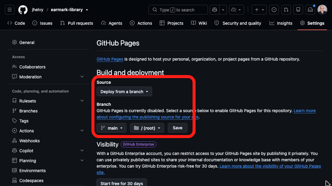This screenshot has width=332, height=186.
Task: Open the notifications inbox
Action: point(310,10)
